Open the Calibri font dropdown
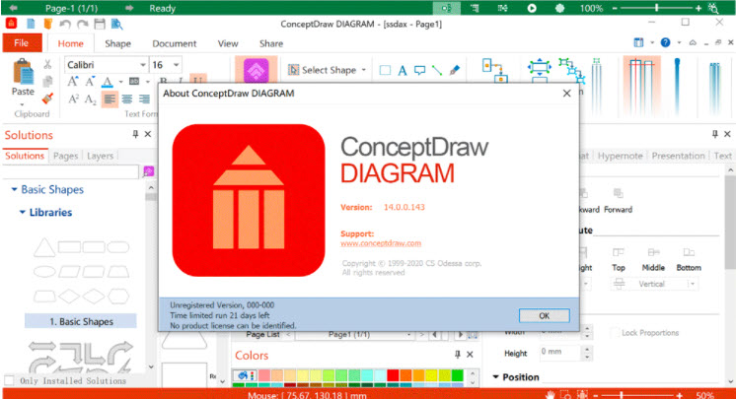The height and width of the screenshot is (399, 736). point(143,65)
